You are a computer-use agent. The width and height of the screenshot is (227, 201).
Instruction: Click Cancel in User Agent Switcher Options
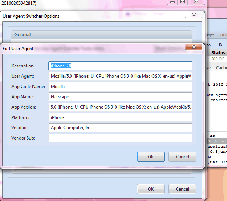click(x=182, y=189)
